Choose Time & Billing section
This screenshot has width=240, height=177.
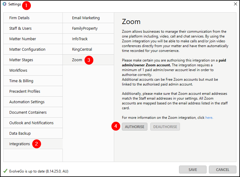pyautogui.click(x=33, y=81)
